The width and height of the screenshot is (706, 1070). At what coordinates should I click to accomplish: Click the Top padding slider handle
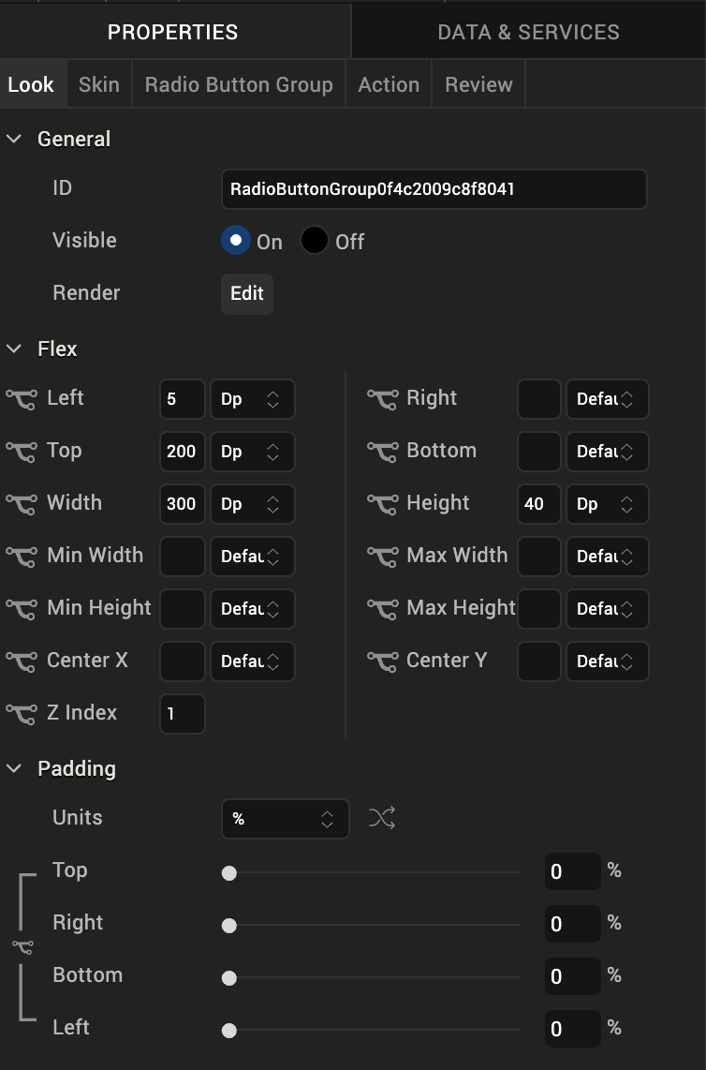coord(228,873)
